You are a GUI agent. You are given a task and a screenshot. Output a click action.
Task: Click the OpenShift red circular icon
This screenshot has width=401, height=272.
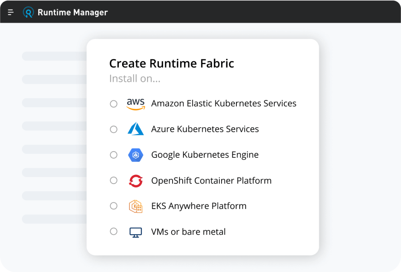[136, 181]
